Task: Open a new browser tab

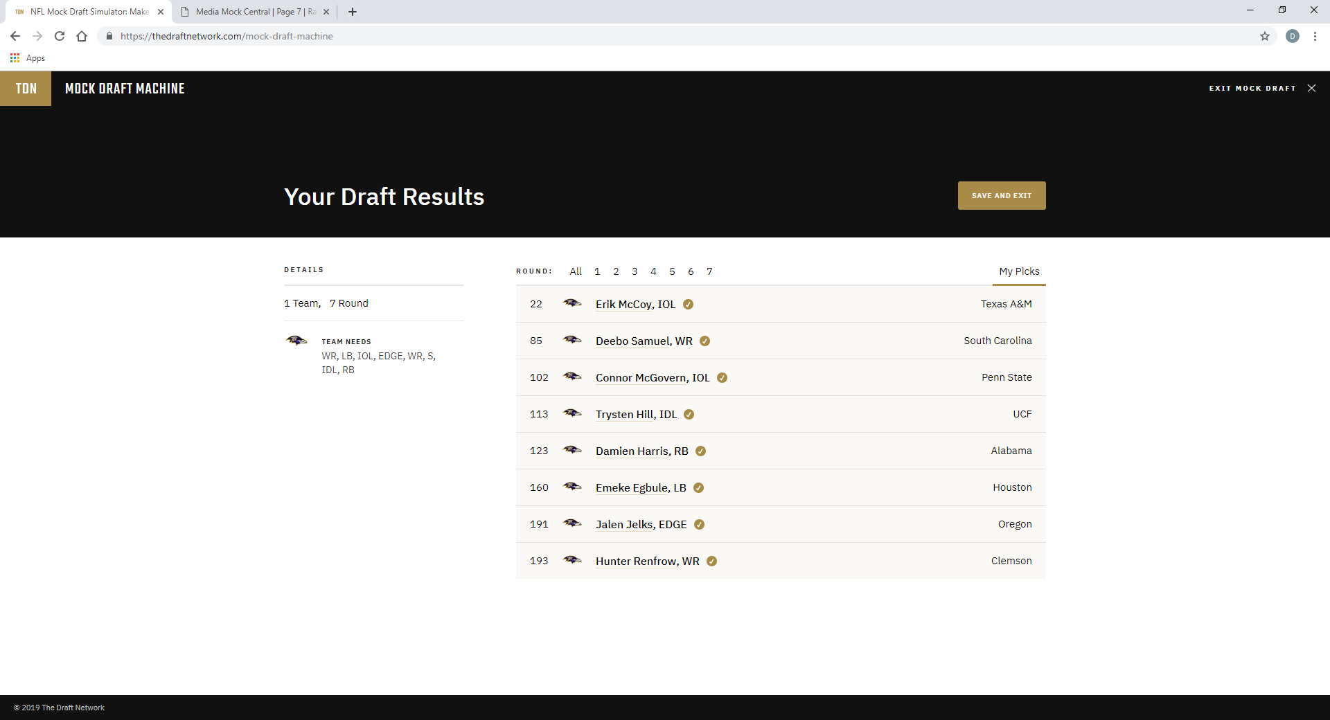Action: 353,12
